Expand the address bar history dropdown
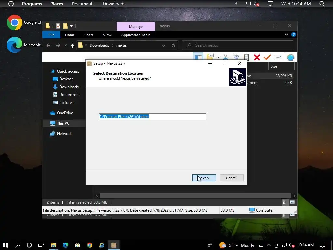Viewport: 333px width, 250px height. 163,45
